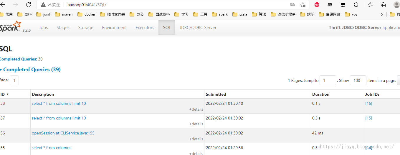This screenshot has width=400, height=155.
Task: Open query 38 'select * from columns limit 10'
Action: coord(59,103)
